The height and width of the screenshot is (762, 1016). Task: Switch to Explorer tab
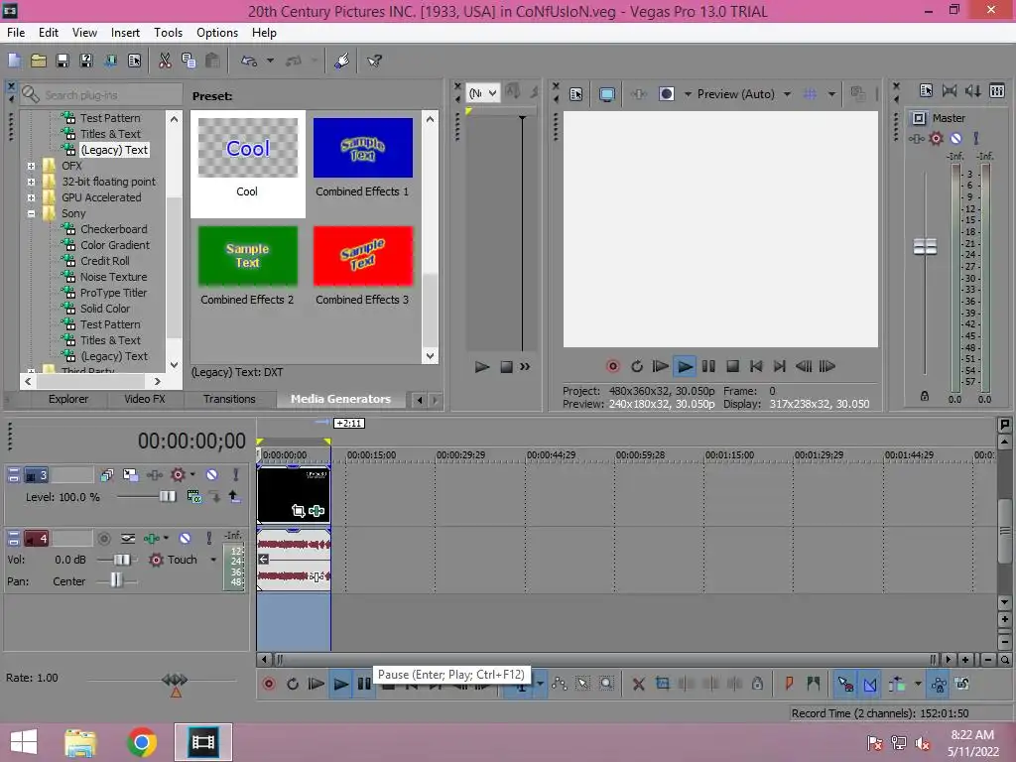[68, 399]
